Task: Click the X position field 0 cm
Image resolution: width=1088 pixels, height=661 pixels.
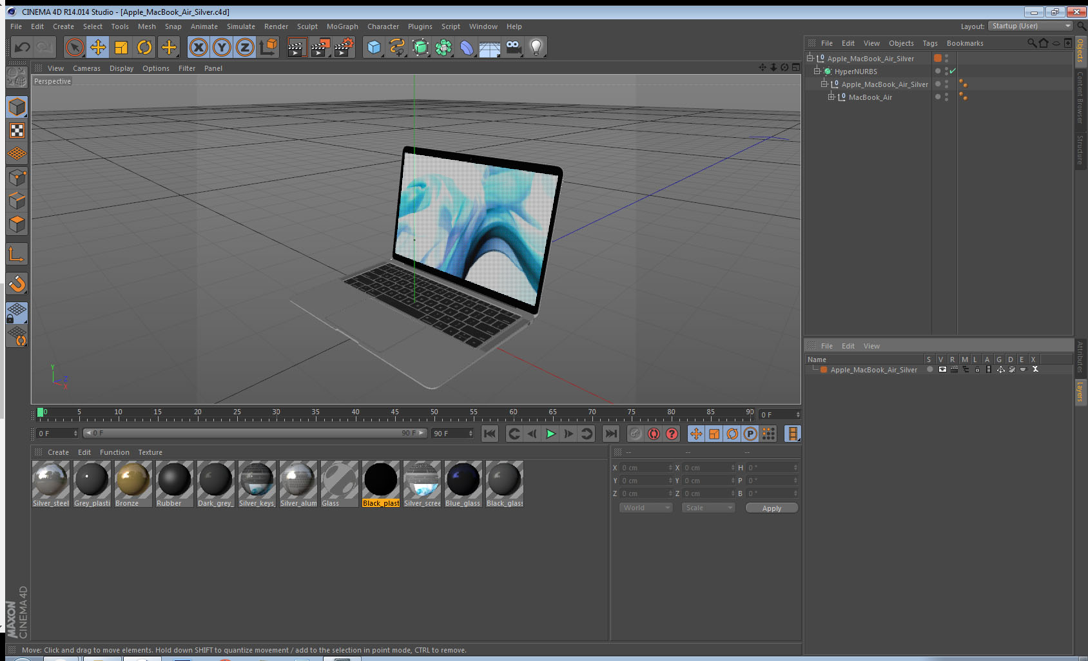Action: click(x=646, y=468)
